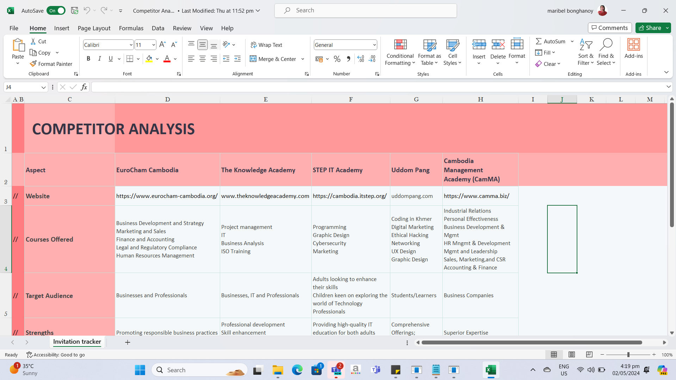Click into the formula bar input
Screen dimensions: 676x380
(x=379, y=87)
